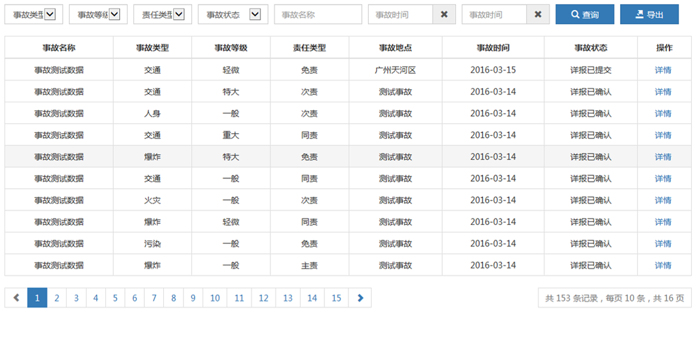Go to page 8
This screenshot has height=357, width=697.
(173, 297)
